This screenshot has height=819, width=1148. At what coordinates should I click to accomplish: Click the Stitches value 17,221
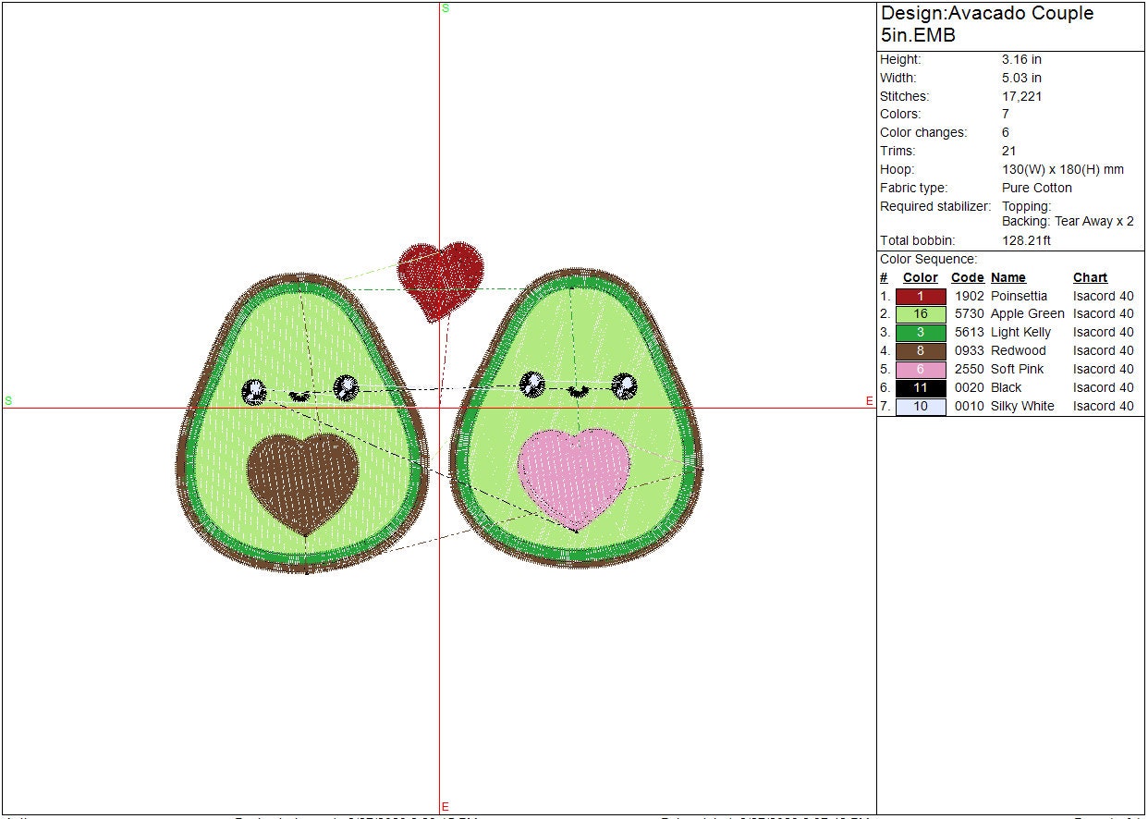click(1021, 96)
